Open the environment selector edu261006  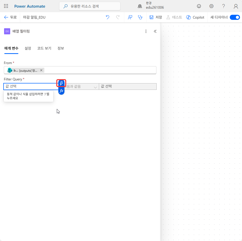coord(151,6)
